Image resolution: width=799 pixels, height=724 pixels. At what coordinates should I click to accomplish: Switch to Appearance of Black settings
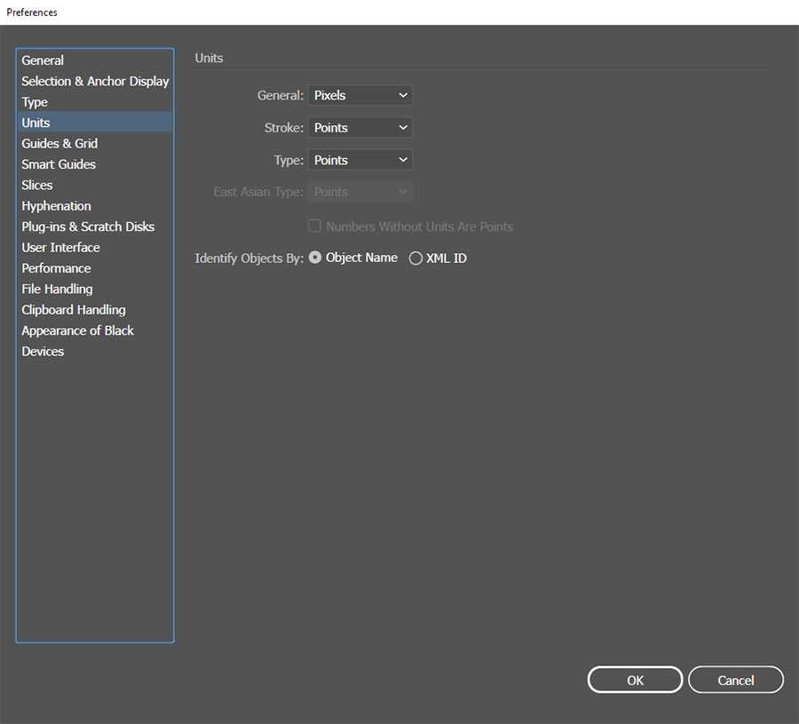pos(77,330)
